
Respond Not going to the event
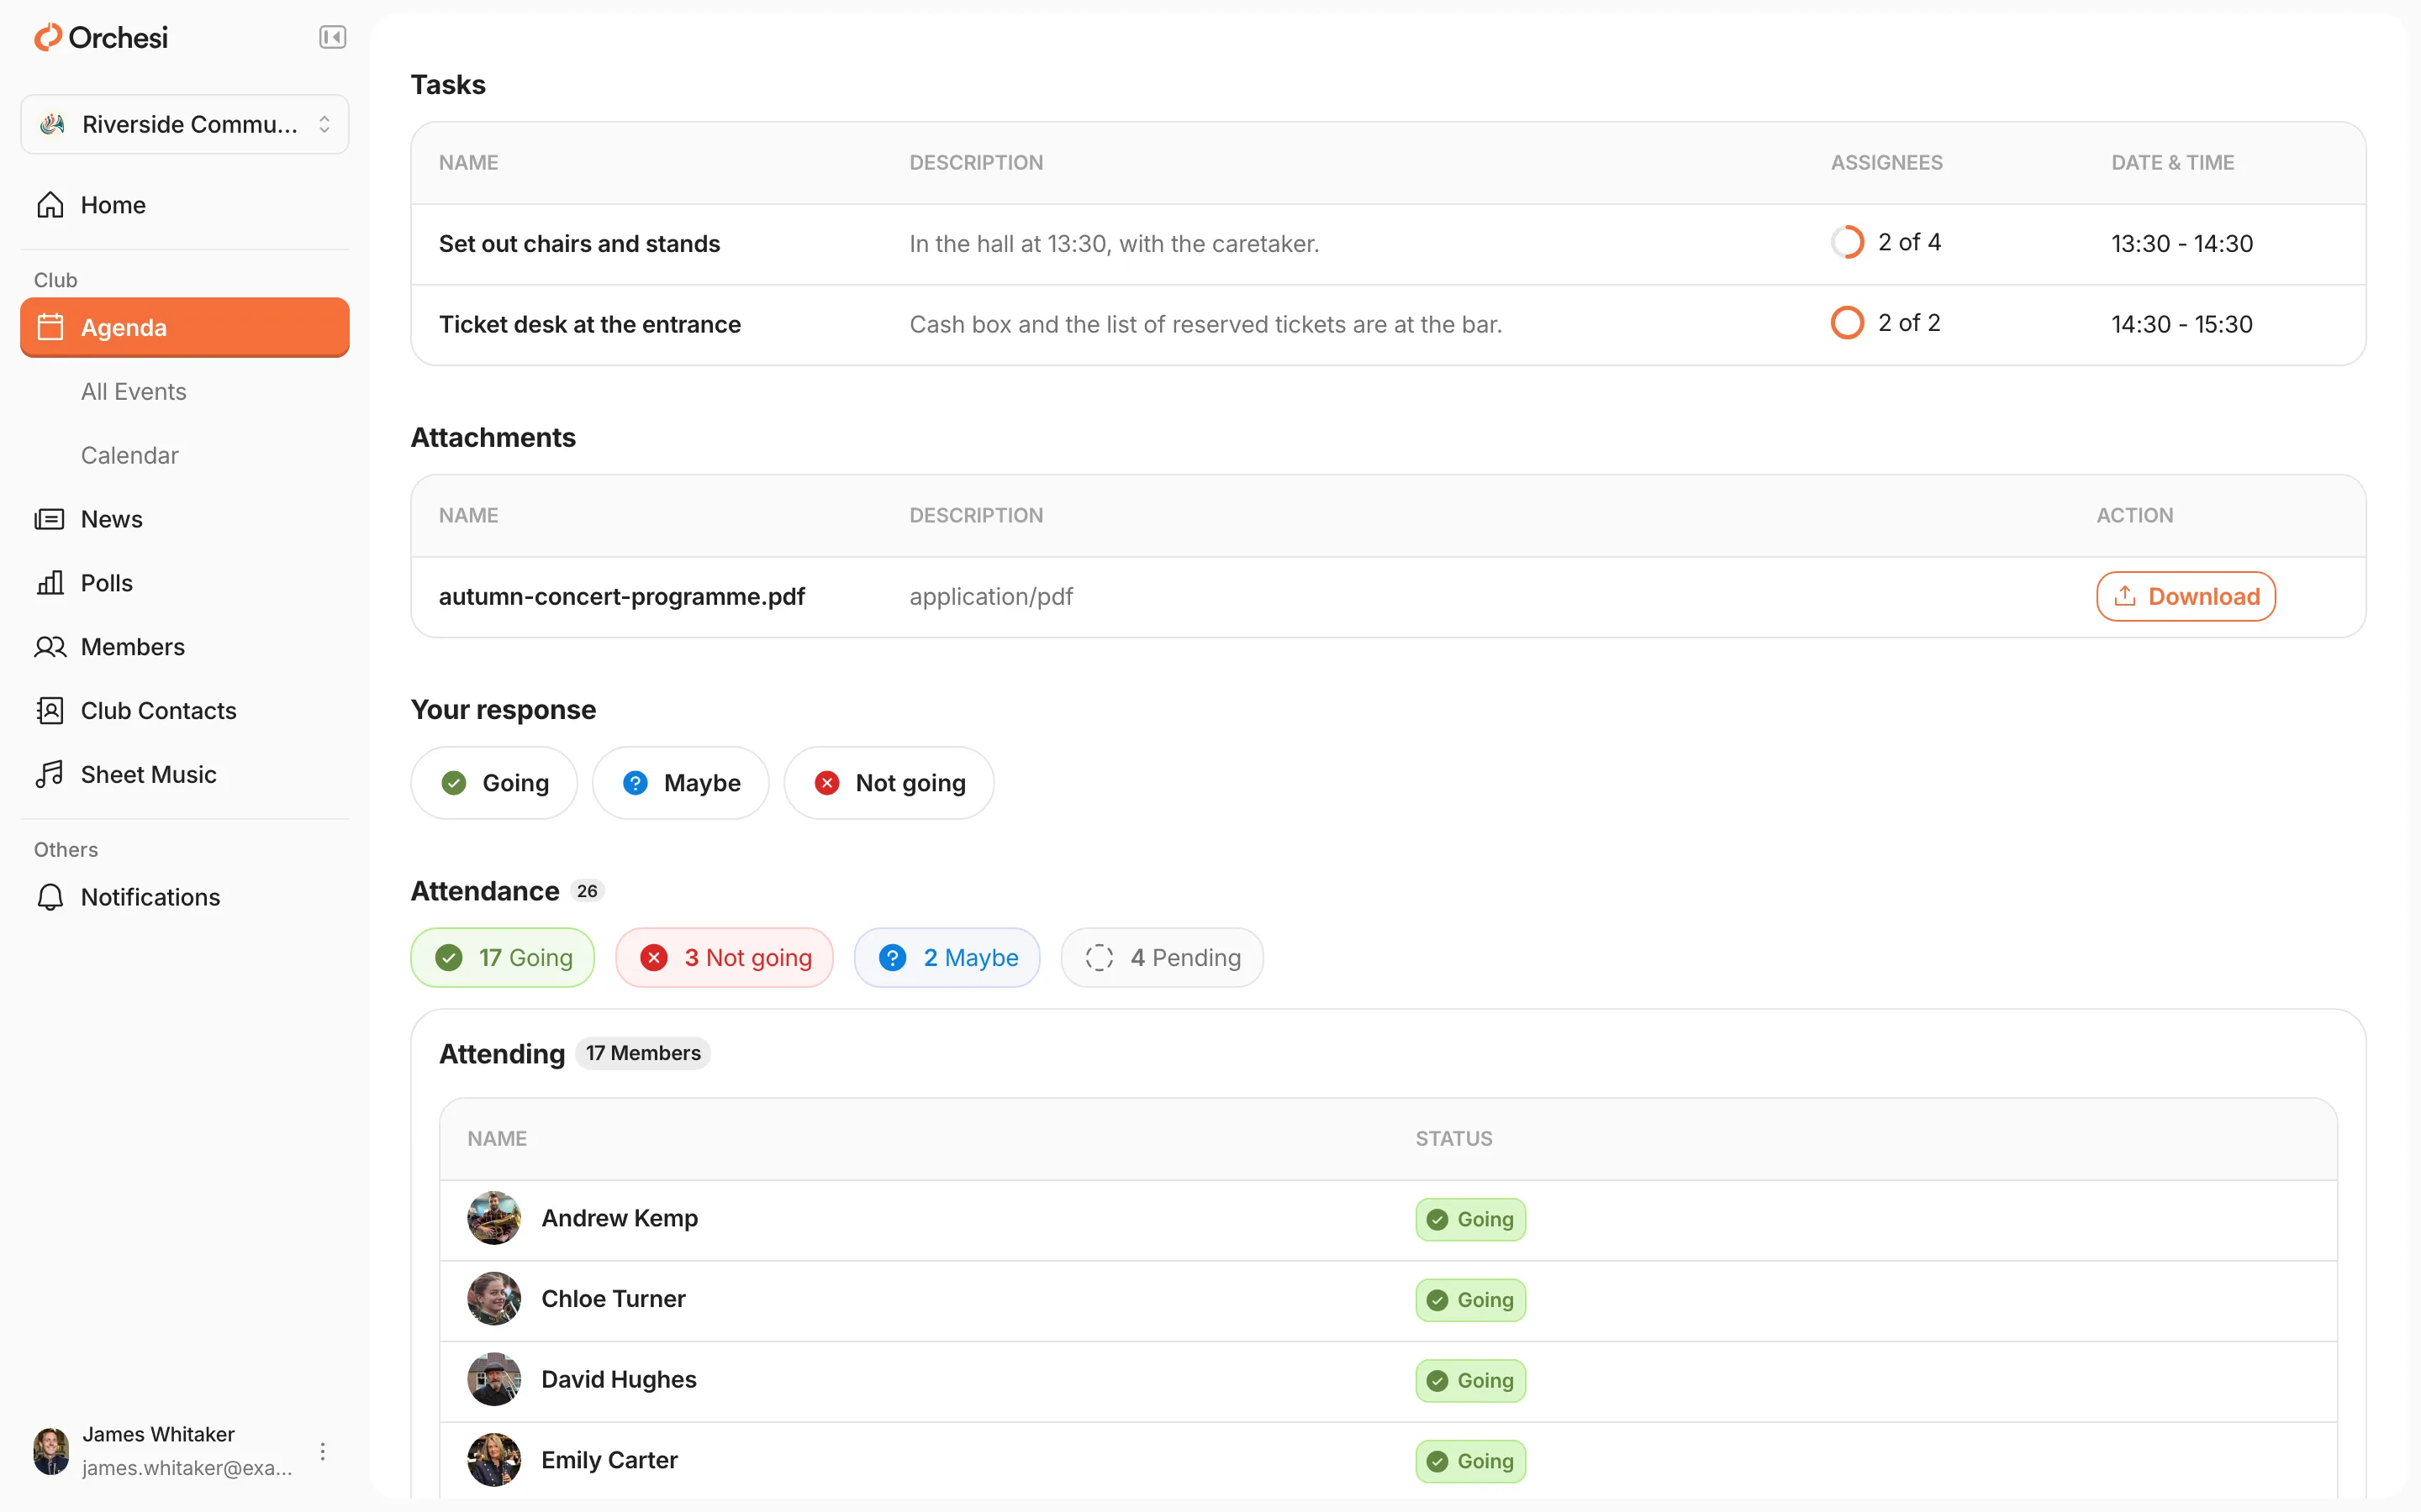point(889,783)
